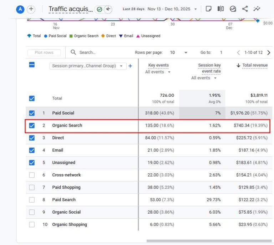Enable the Organic Shopping row checkbox
Screen dimensions: 274x245
tap(32, 225)
